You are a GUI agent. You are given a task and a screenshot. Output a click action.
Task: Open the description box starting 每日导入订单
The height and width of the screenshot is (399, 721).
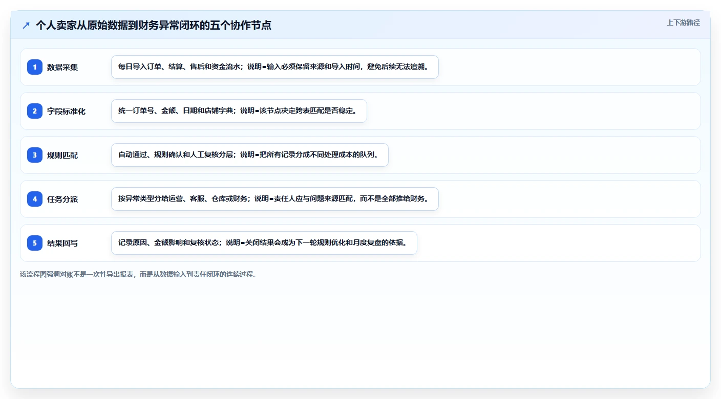pyautogui.click(x=275, y=67)
